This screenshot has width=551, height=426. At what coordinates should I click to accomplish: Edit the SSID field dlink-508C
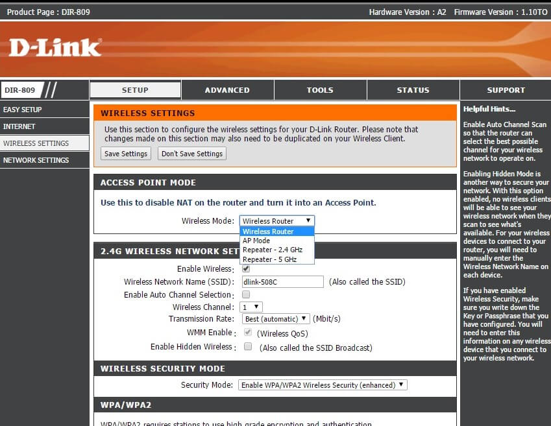[x=282, y=281]
